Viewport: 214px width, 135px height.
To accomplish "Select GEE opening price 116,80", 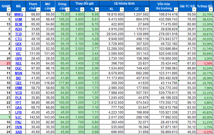I will (x=48, y=83).
